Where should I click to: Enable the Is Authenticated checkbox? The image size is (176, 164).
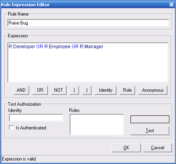[11, 127]
